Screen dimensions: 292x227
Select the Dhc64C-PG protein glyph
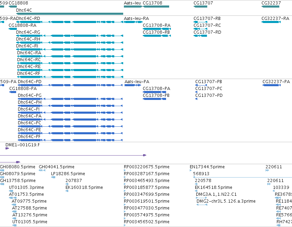70,99
